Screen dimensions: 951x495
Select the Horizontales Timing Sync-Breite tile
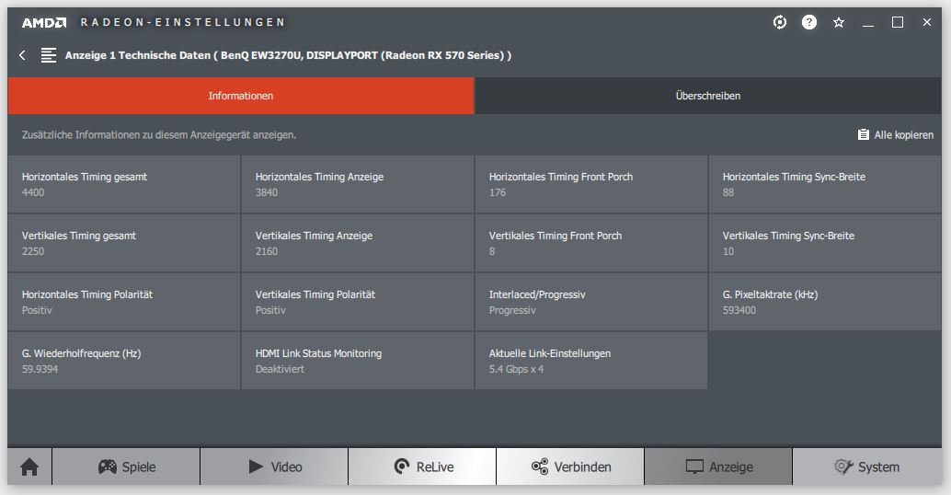click(x=825, y=184)
